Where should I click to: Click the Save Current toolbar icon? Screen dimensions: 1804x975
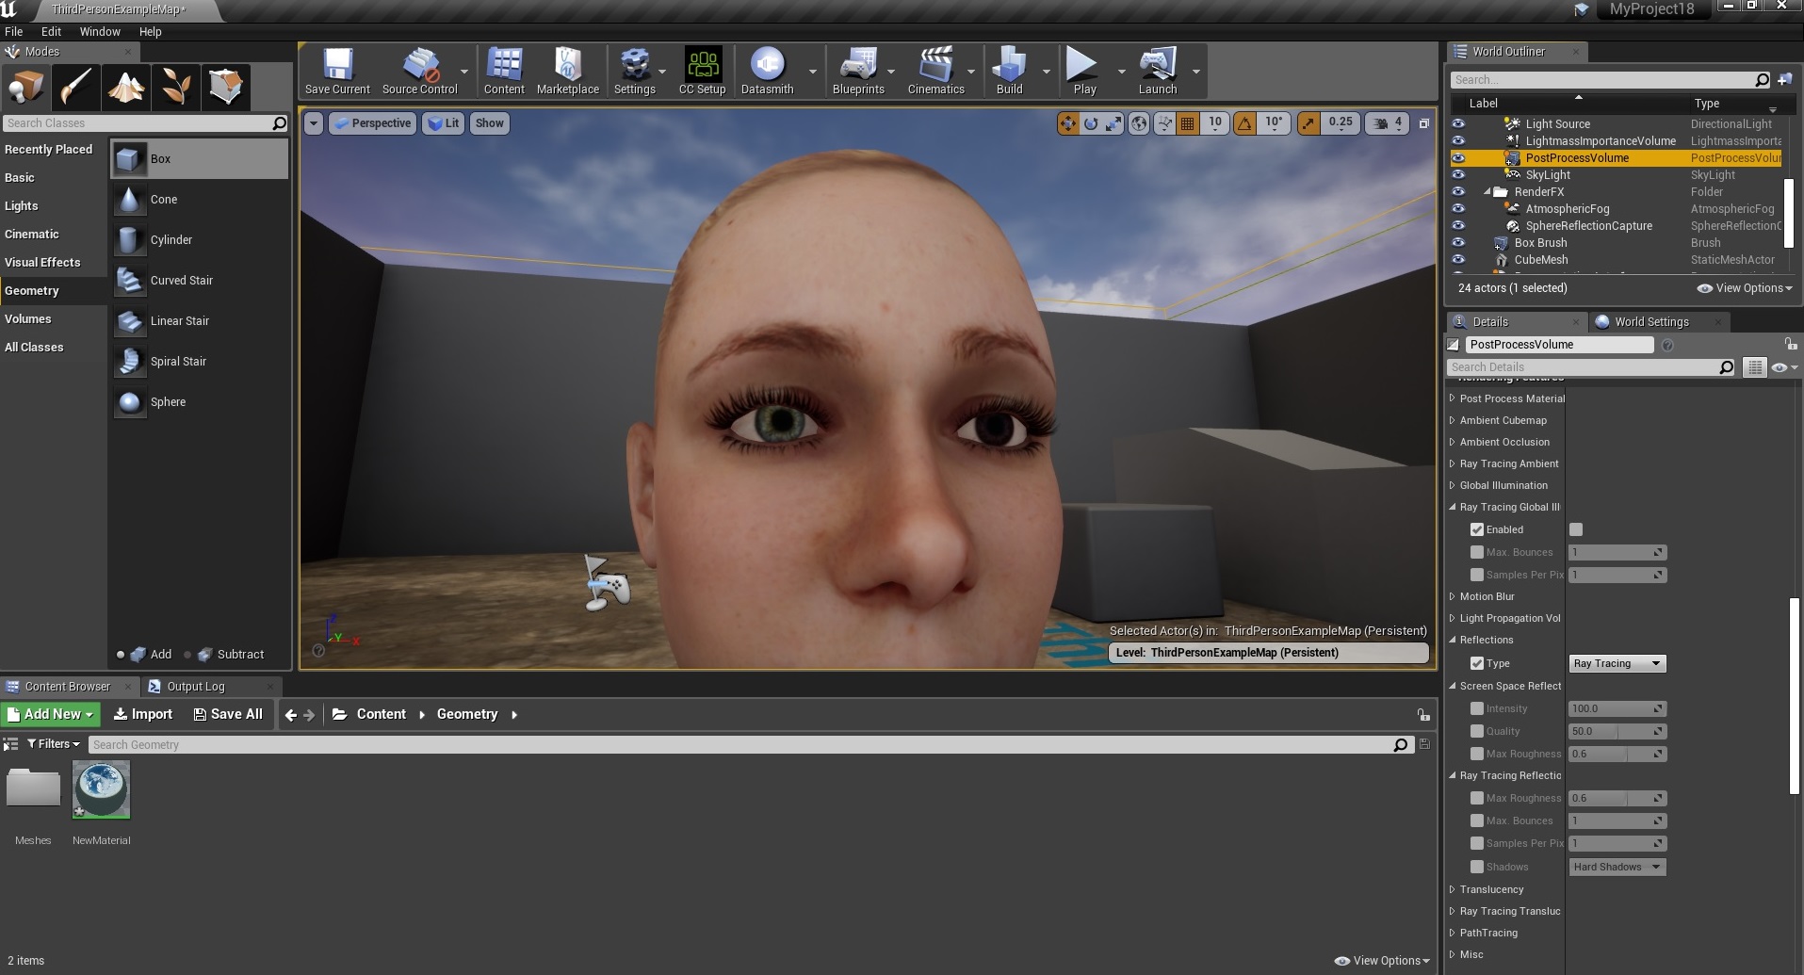pos(337,71)
